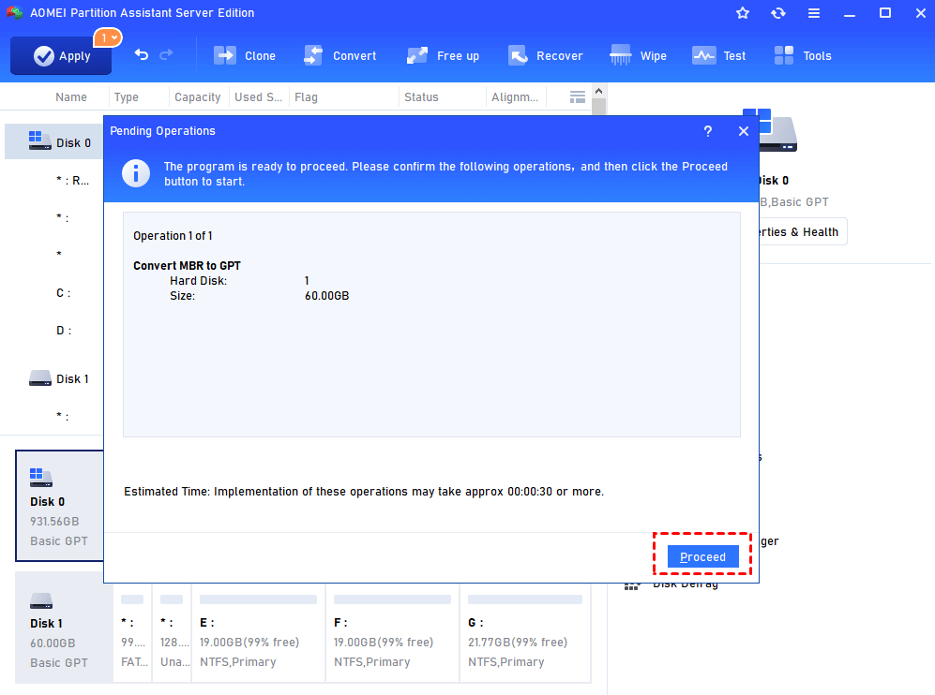Open the Test tool
Screen dimensions: 935x695
point(718,56)
